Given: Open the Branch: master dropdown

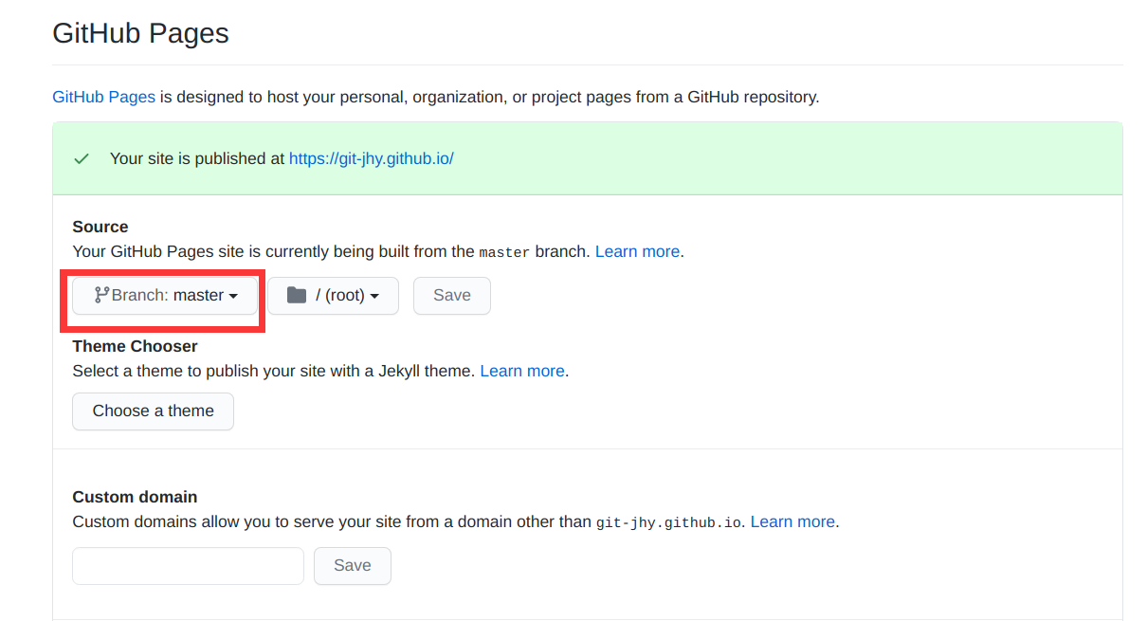Looking at the screenshot, I should (x=165, y=296).
